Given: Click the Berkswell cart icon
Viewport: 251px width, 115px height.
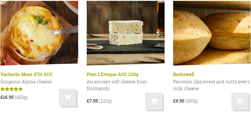Looking at the screenshot, I should pyautogui.click(x=240, y=101).
